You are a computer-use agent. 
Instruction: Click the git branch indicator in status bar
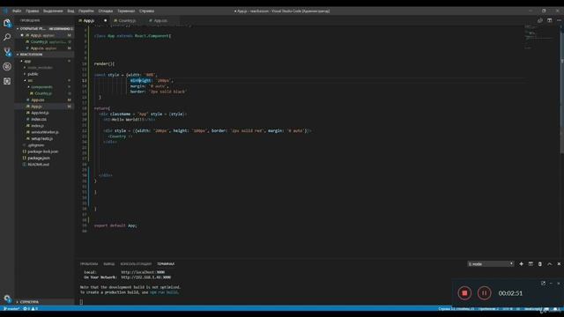click(x=11, y=309)
